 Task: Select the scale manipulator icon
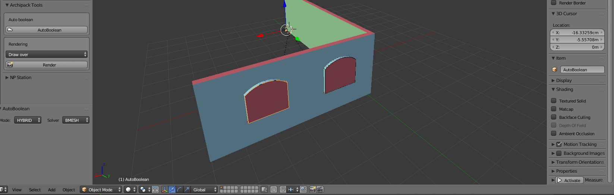tap(187, 189)
